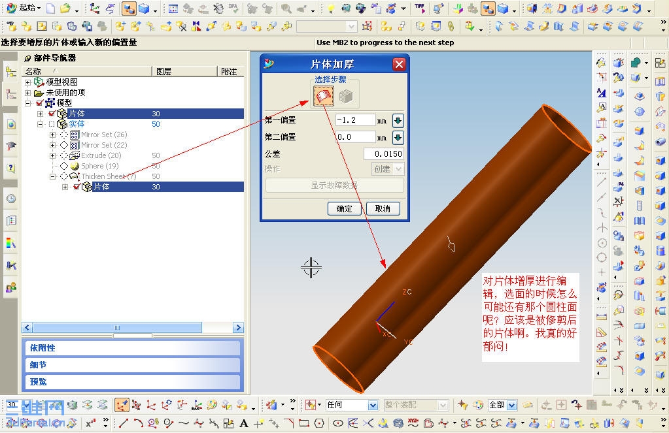Click the 附注 column header
Image resolution: width=669 pixels, height=433 pixels.
point(231,71)
